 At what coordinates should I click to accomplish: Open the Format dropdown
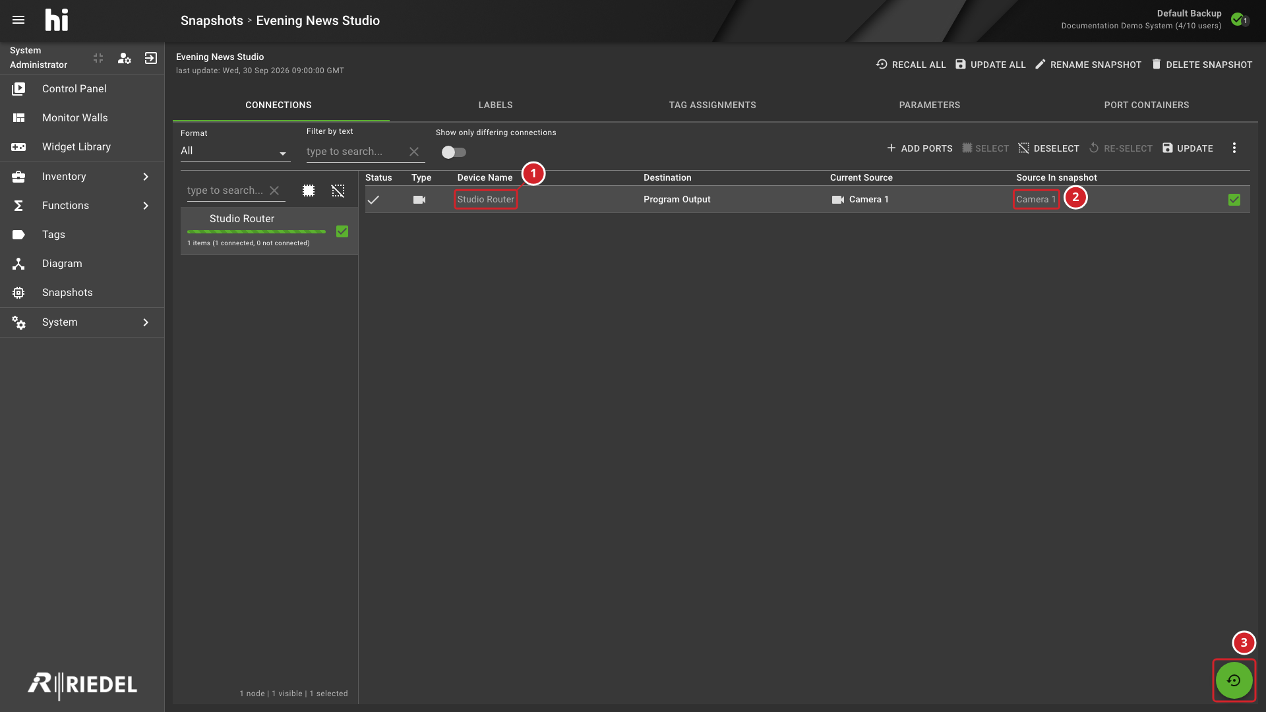(x=235, y=151)
